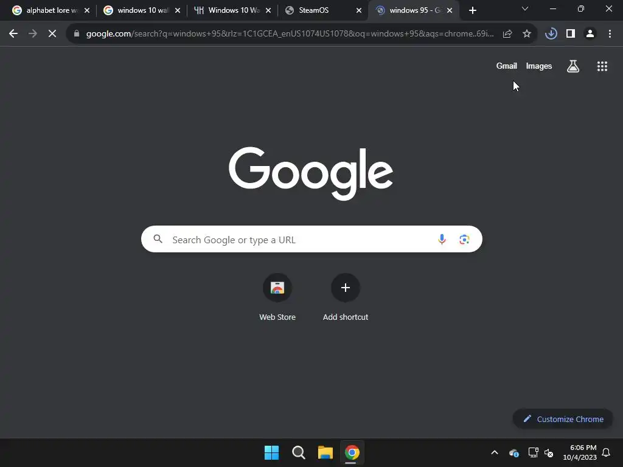Focus the Search Google or type URL box
The width and height of the screenshot is (623, 467).
coord(311,239)
